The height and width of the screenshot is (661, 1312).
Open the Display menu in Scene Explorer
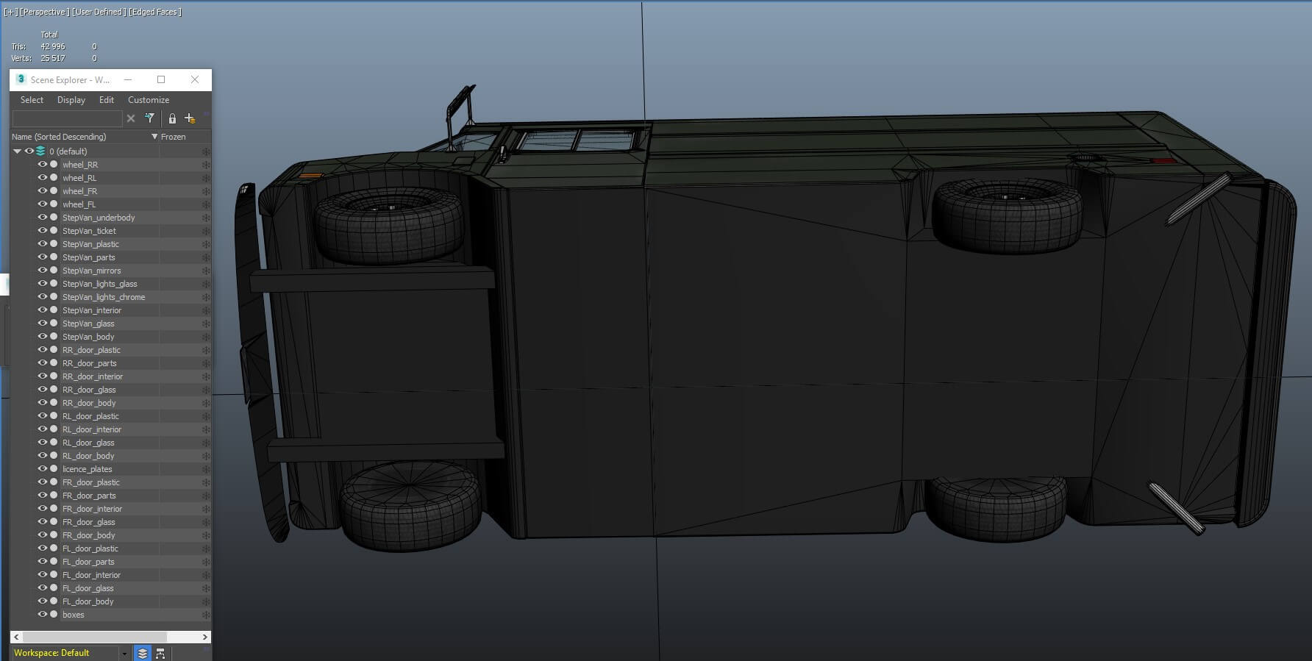click(x=71, y=100)
